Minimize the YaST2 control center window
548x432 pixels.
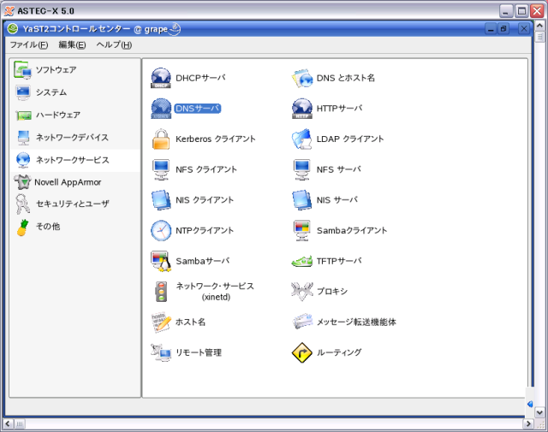491,29
